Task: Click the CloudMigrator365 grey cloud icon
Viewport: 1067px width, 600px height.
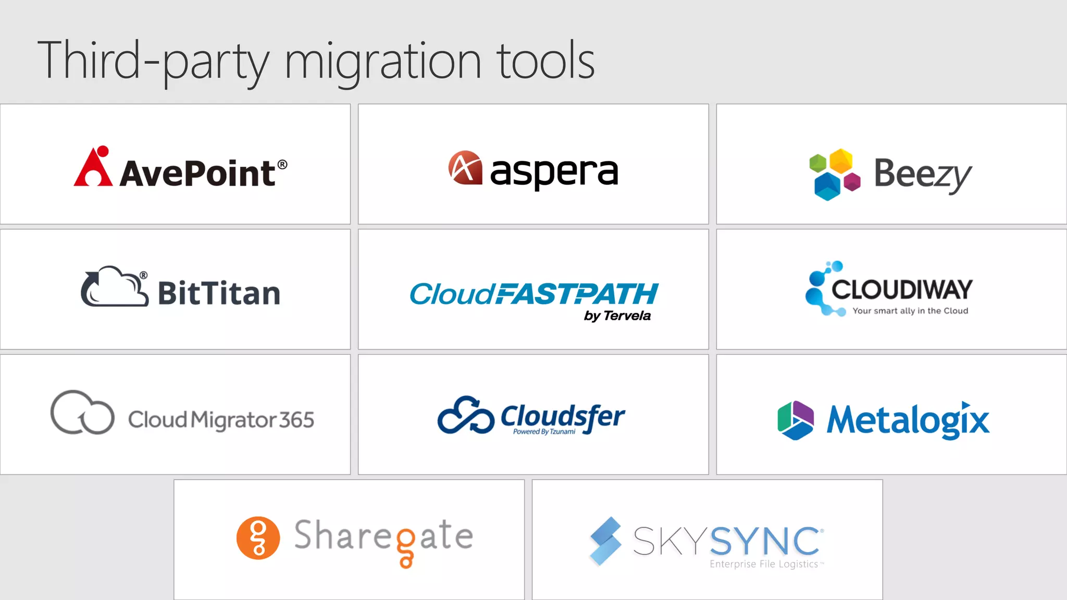Action: click(x=82, y=413)
